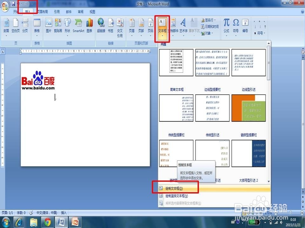Pick the 边线型提要栏 text box style

click(x=213, y=62)
